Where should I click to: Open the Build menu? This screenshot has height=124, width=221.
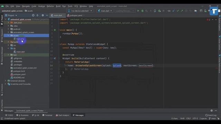58,6
